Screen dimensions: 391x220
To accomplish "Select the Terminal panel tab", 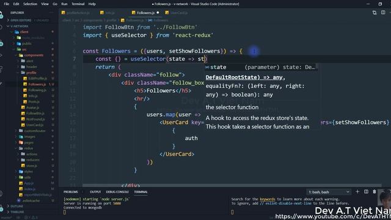I will [x=141, y=192].
